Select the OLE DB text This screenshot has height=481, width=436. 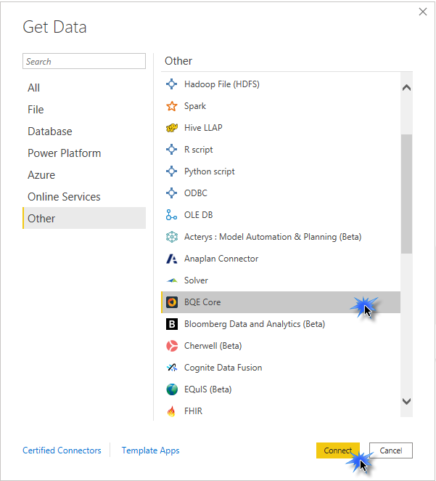pos(198,215)
